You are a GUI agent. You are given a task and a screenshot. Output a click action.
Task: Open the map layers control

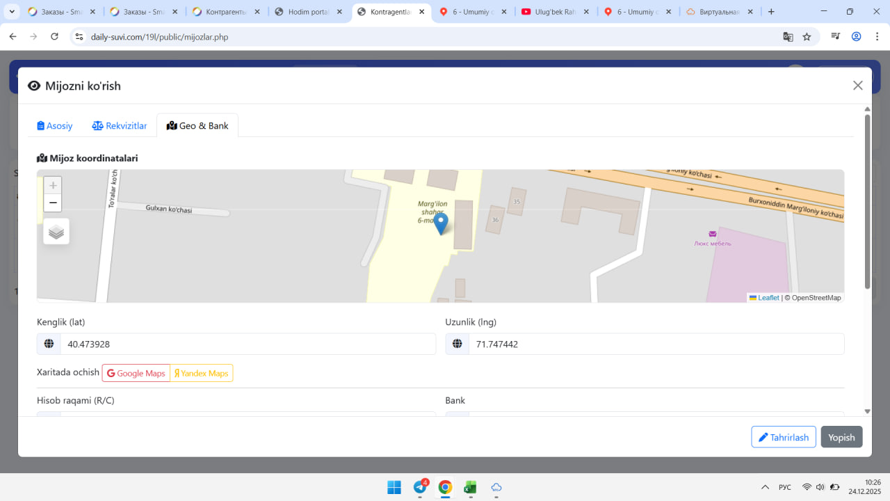pyautogui.click(x=56, y=232)
